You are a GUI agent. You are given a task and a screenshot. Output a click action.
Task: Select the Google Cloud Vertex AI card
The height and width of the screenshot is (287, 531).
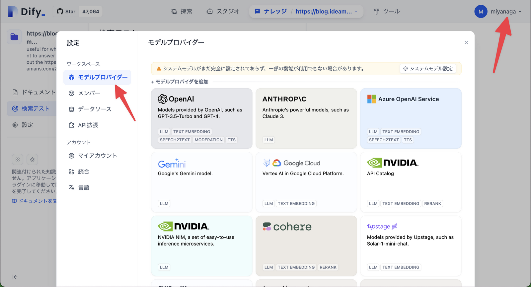pos(306,182)
